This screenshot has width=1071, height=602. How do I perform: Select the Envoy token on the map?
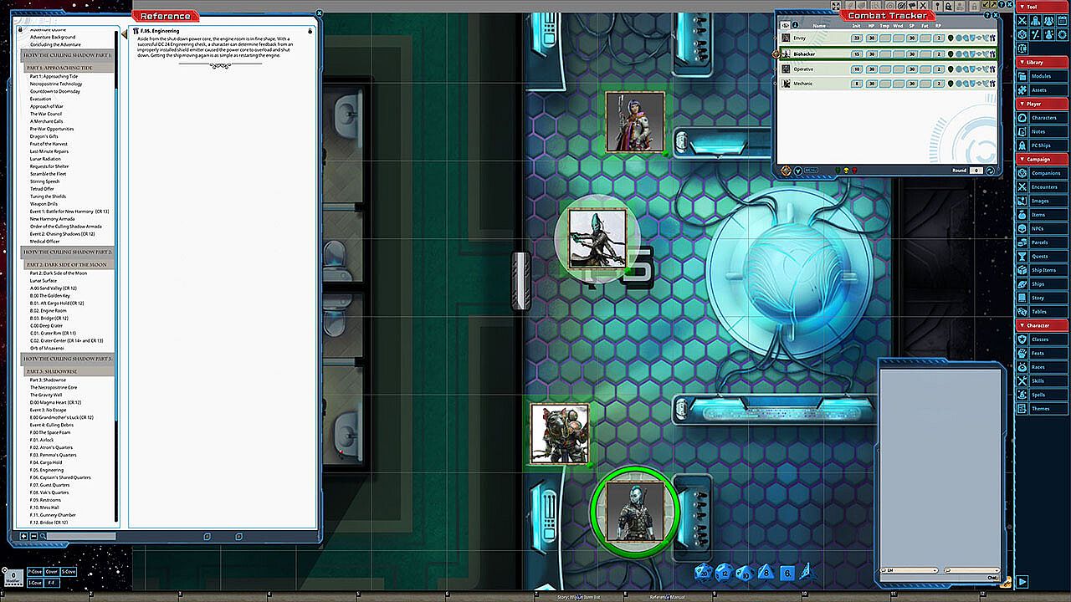635,122
